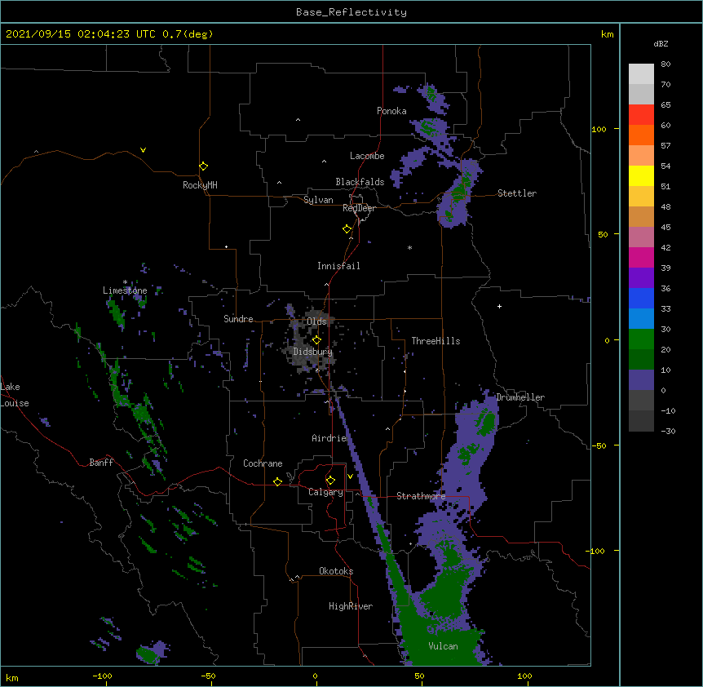
Task: Click the Ponoka town label
Action: click(x=391, y=111)
